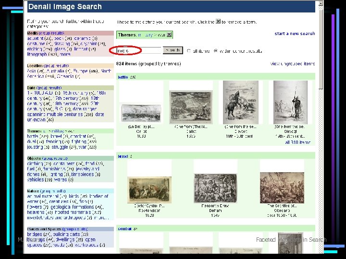Image resolution: width=346 pixels, height=259 pixels.
Task: Filter by location 'Asia'
Action: click(x=32, y=71)
